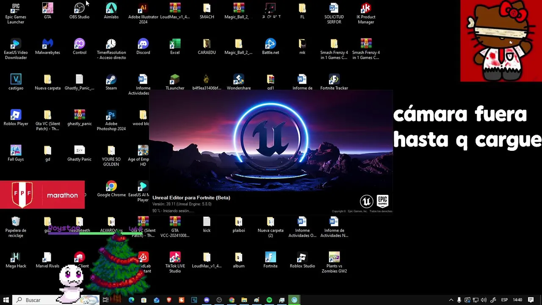Select the Nueva carpeta (2) folder
This screenshot has height=305, width=542.
271,227
